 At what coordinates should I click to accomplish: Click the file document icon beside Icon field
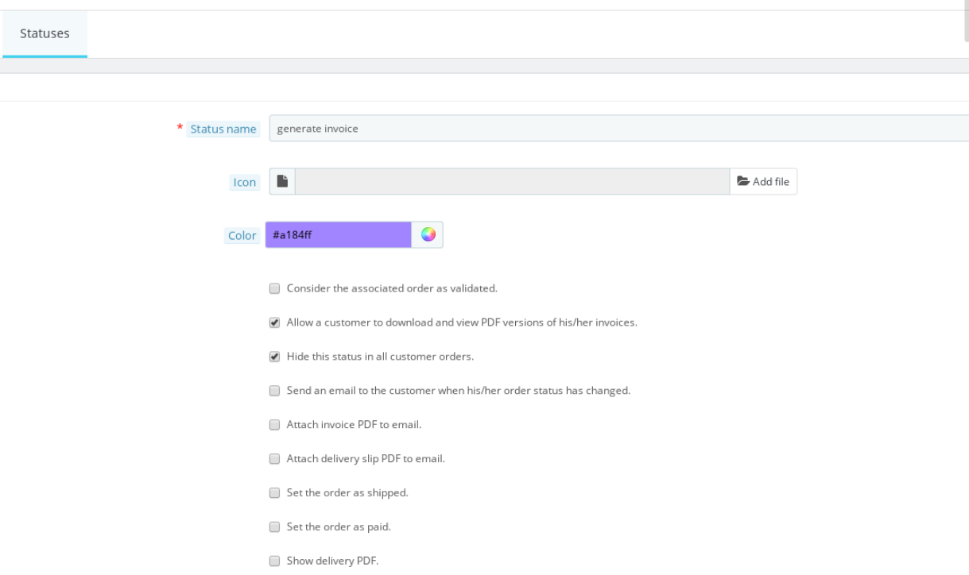click(282, 181)
